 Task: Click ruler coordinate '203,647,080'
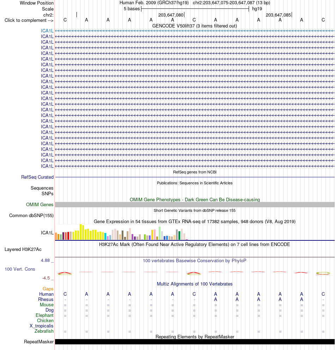tap(171, 15)
